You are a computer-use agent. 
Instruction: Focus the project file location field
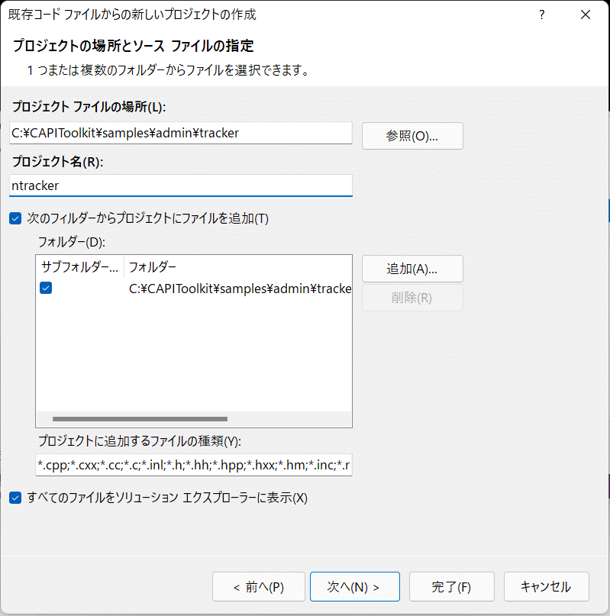(x=181, y=133)
